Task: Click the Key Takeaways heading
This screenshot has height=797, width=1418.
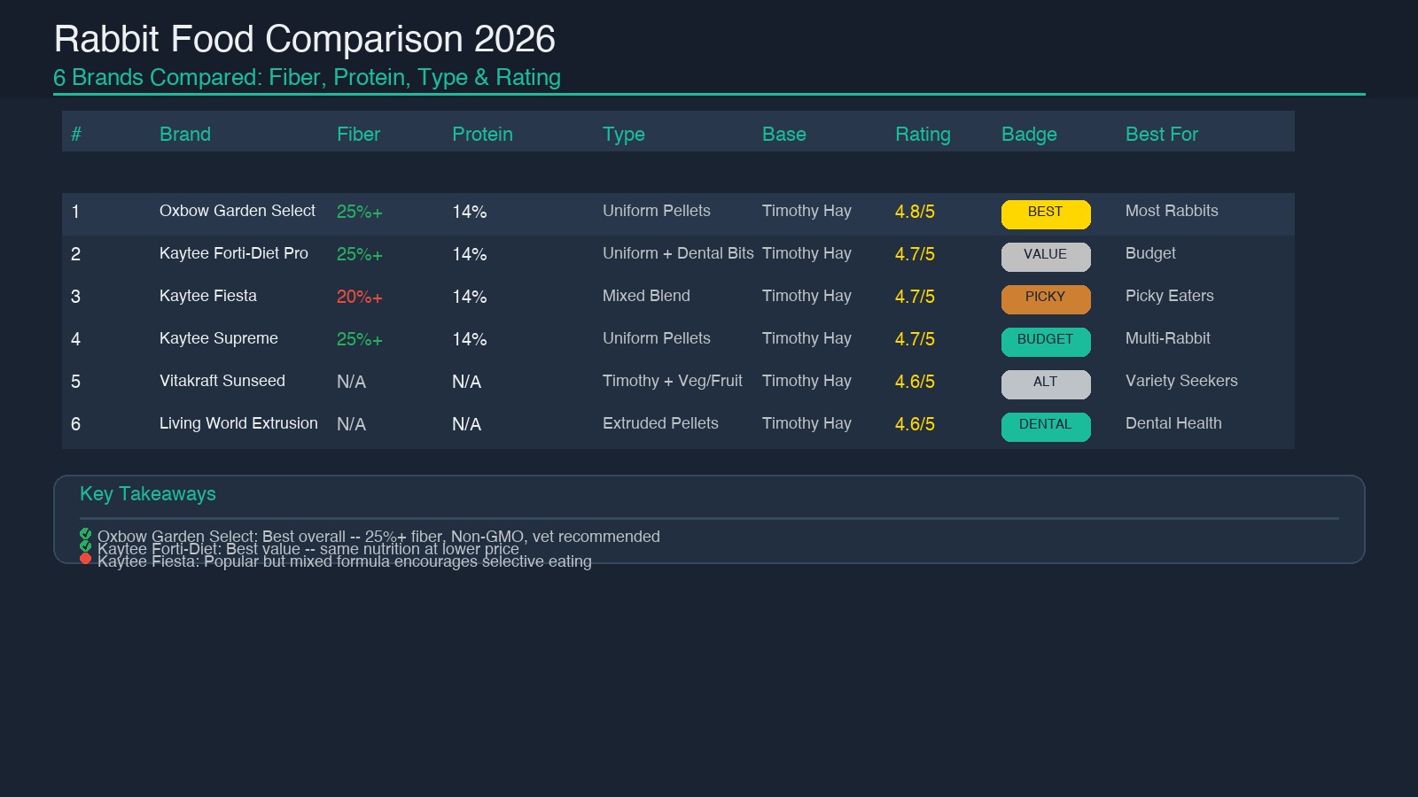Action: pyautogui.click(x=148, y=494)
